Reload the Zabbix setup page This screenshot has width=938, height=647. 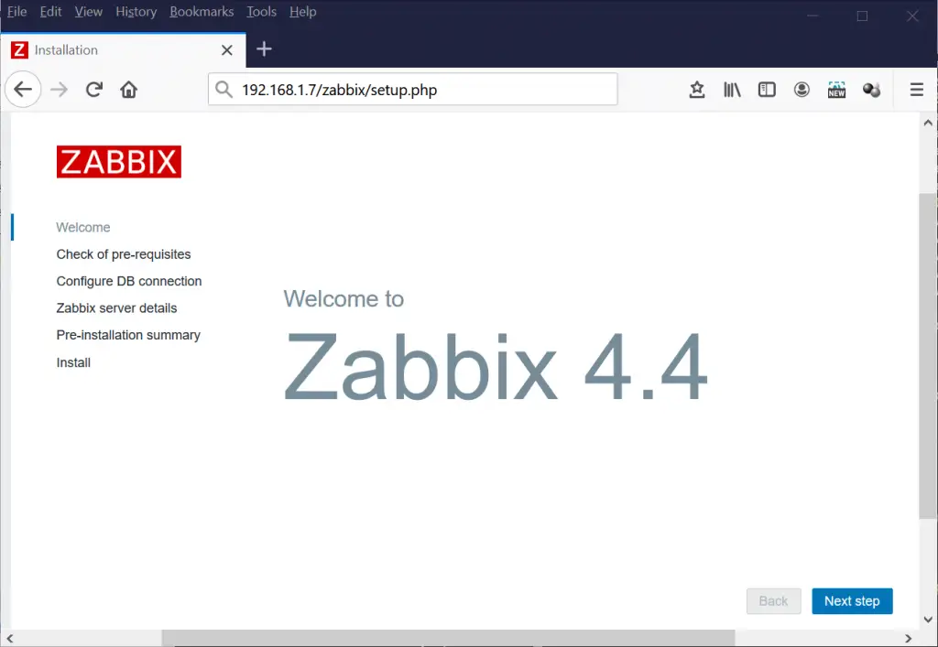[x=94, y=90]
